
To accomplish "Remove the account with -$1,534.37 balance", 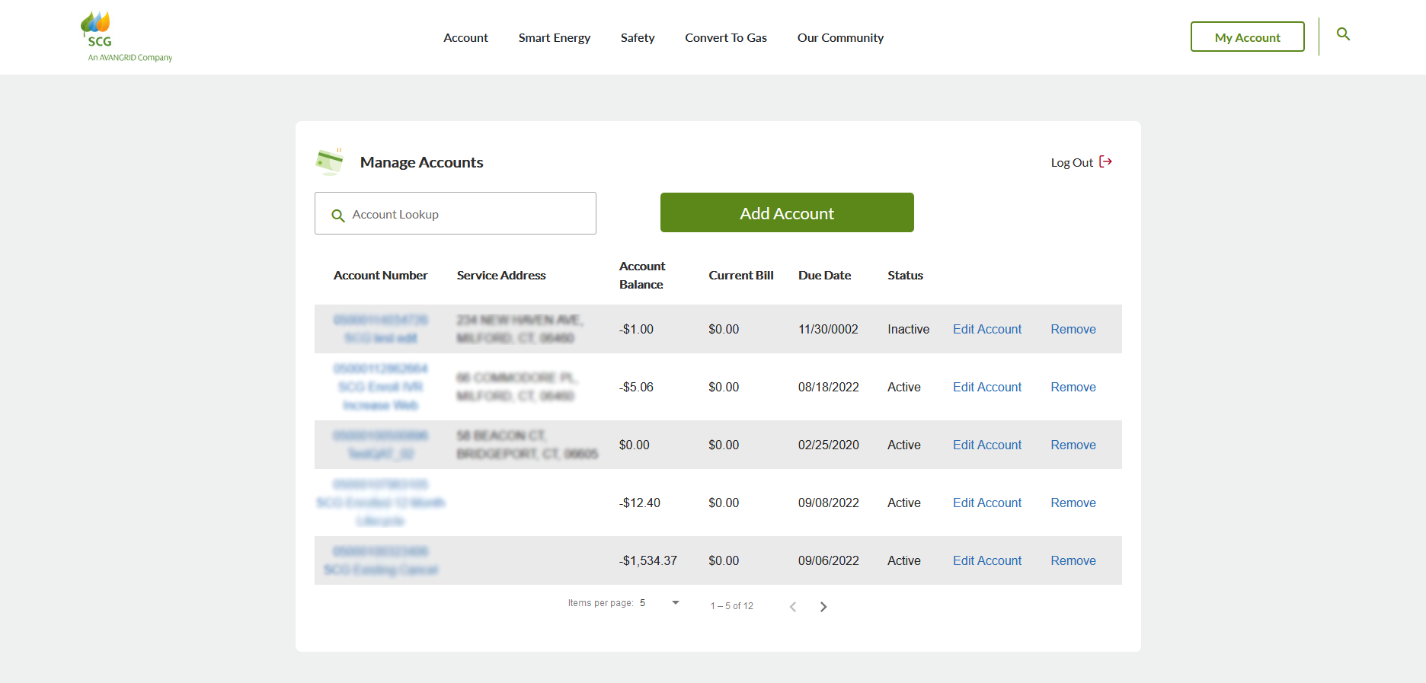I will pyautogui.click(x=1073, y=560).
